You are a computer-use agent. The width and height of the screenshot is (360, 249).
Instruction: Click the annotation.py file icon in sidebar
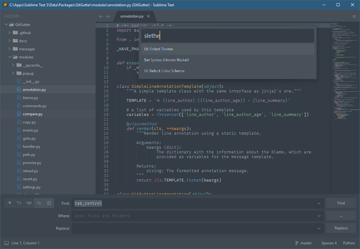(x=19, y=90)
